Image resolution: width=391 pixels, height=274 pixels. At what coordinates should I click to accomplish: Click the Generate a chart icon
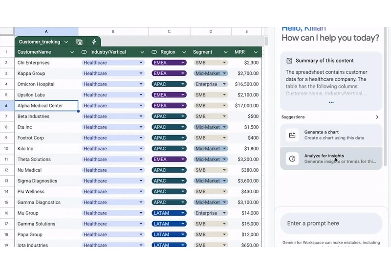click(x=292, y=135)
